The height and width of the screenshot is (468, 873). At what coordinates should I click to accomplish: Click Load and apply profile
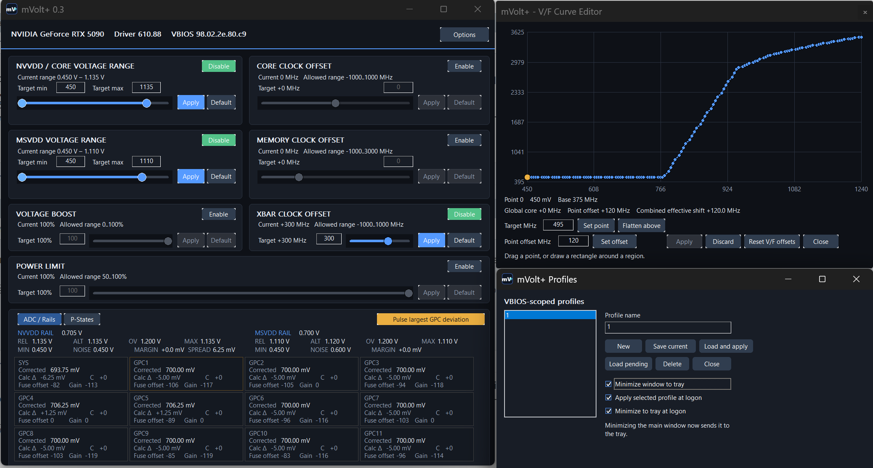tap(726, 346)
